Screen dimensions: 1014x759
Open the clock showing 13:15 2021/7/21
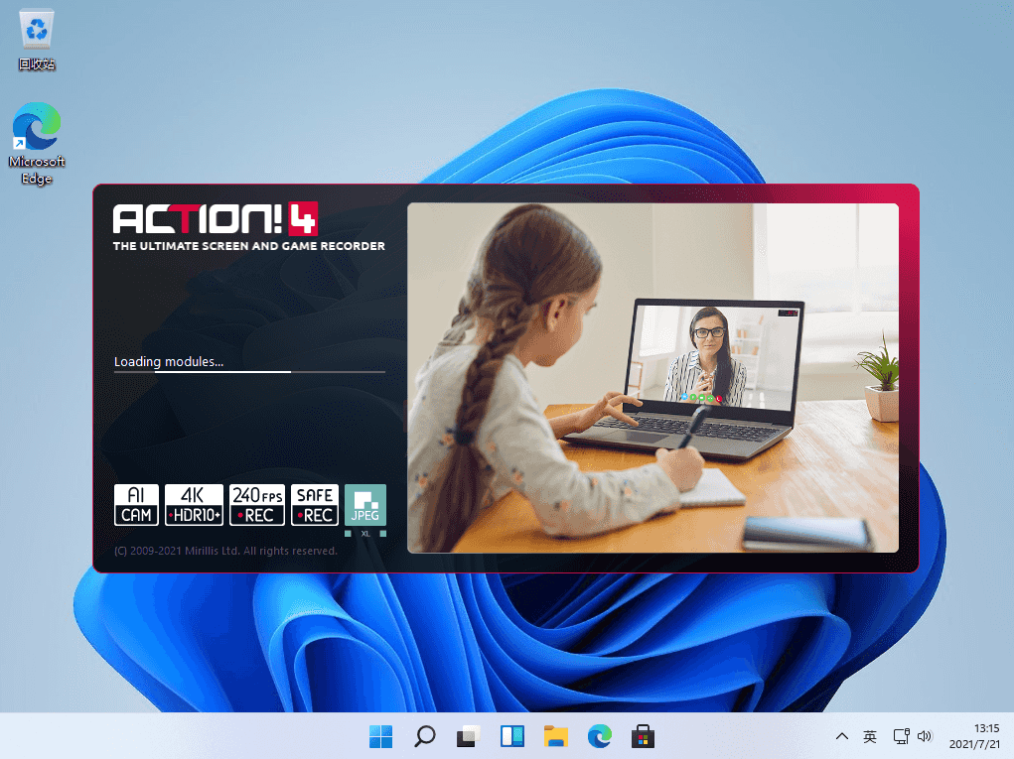[x=974, y=736]
